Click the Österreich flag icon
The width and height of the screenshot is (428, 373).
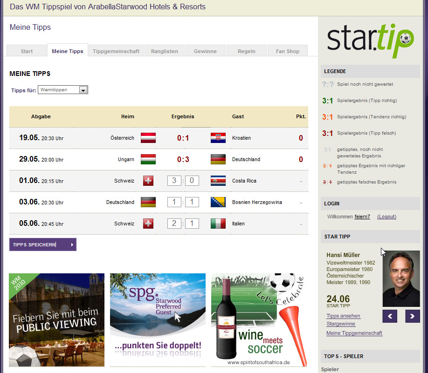click(x=148, y=138)
